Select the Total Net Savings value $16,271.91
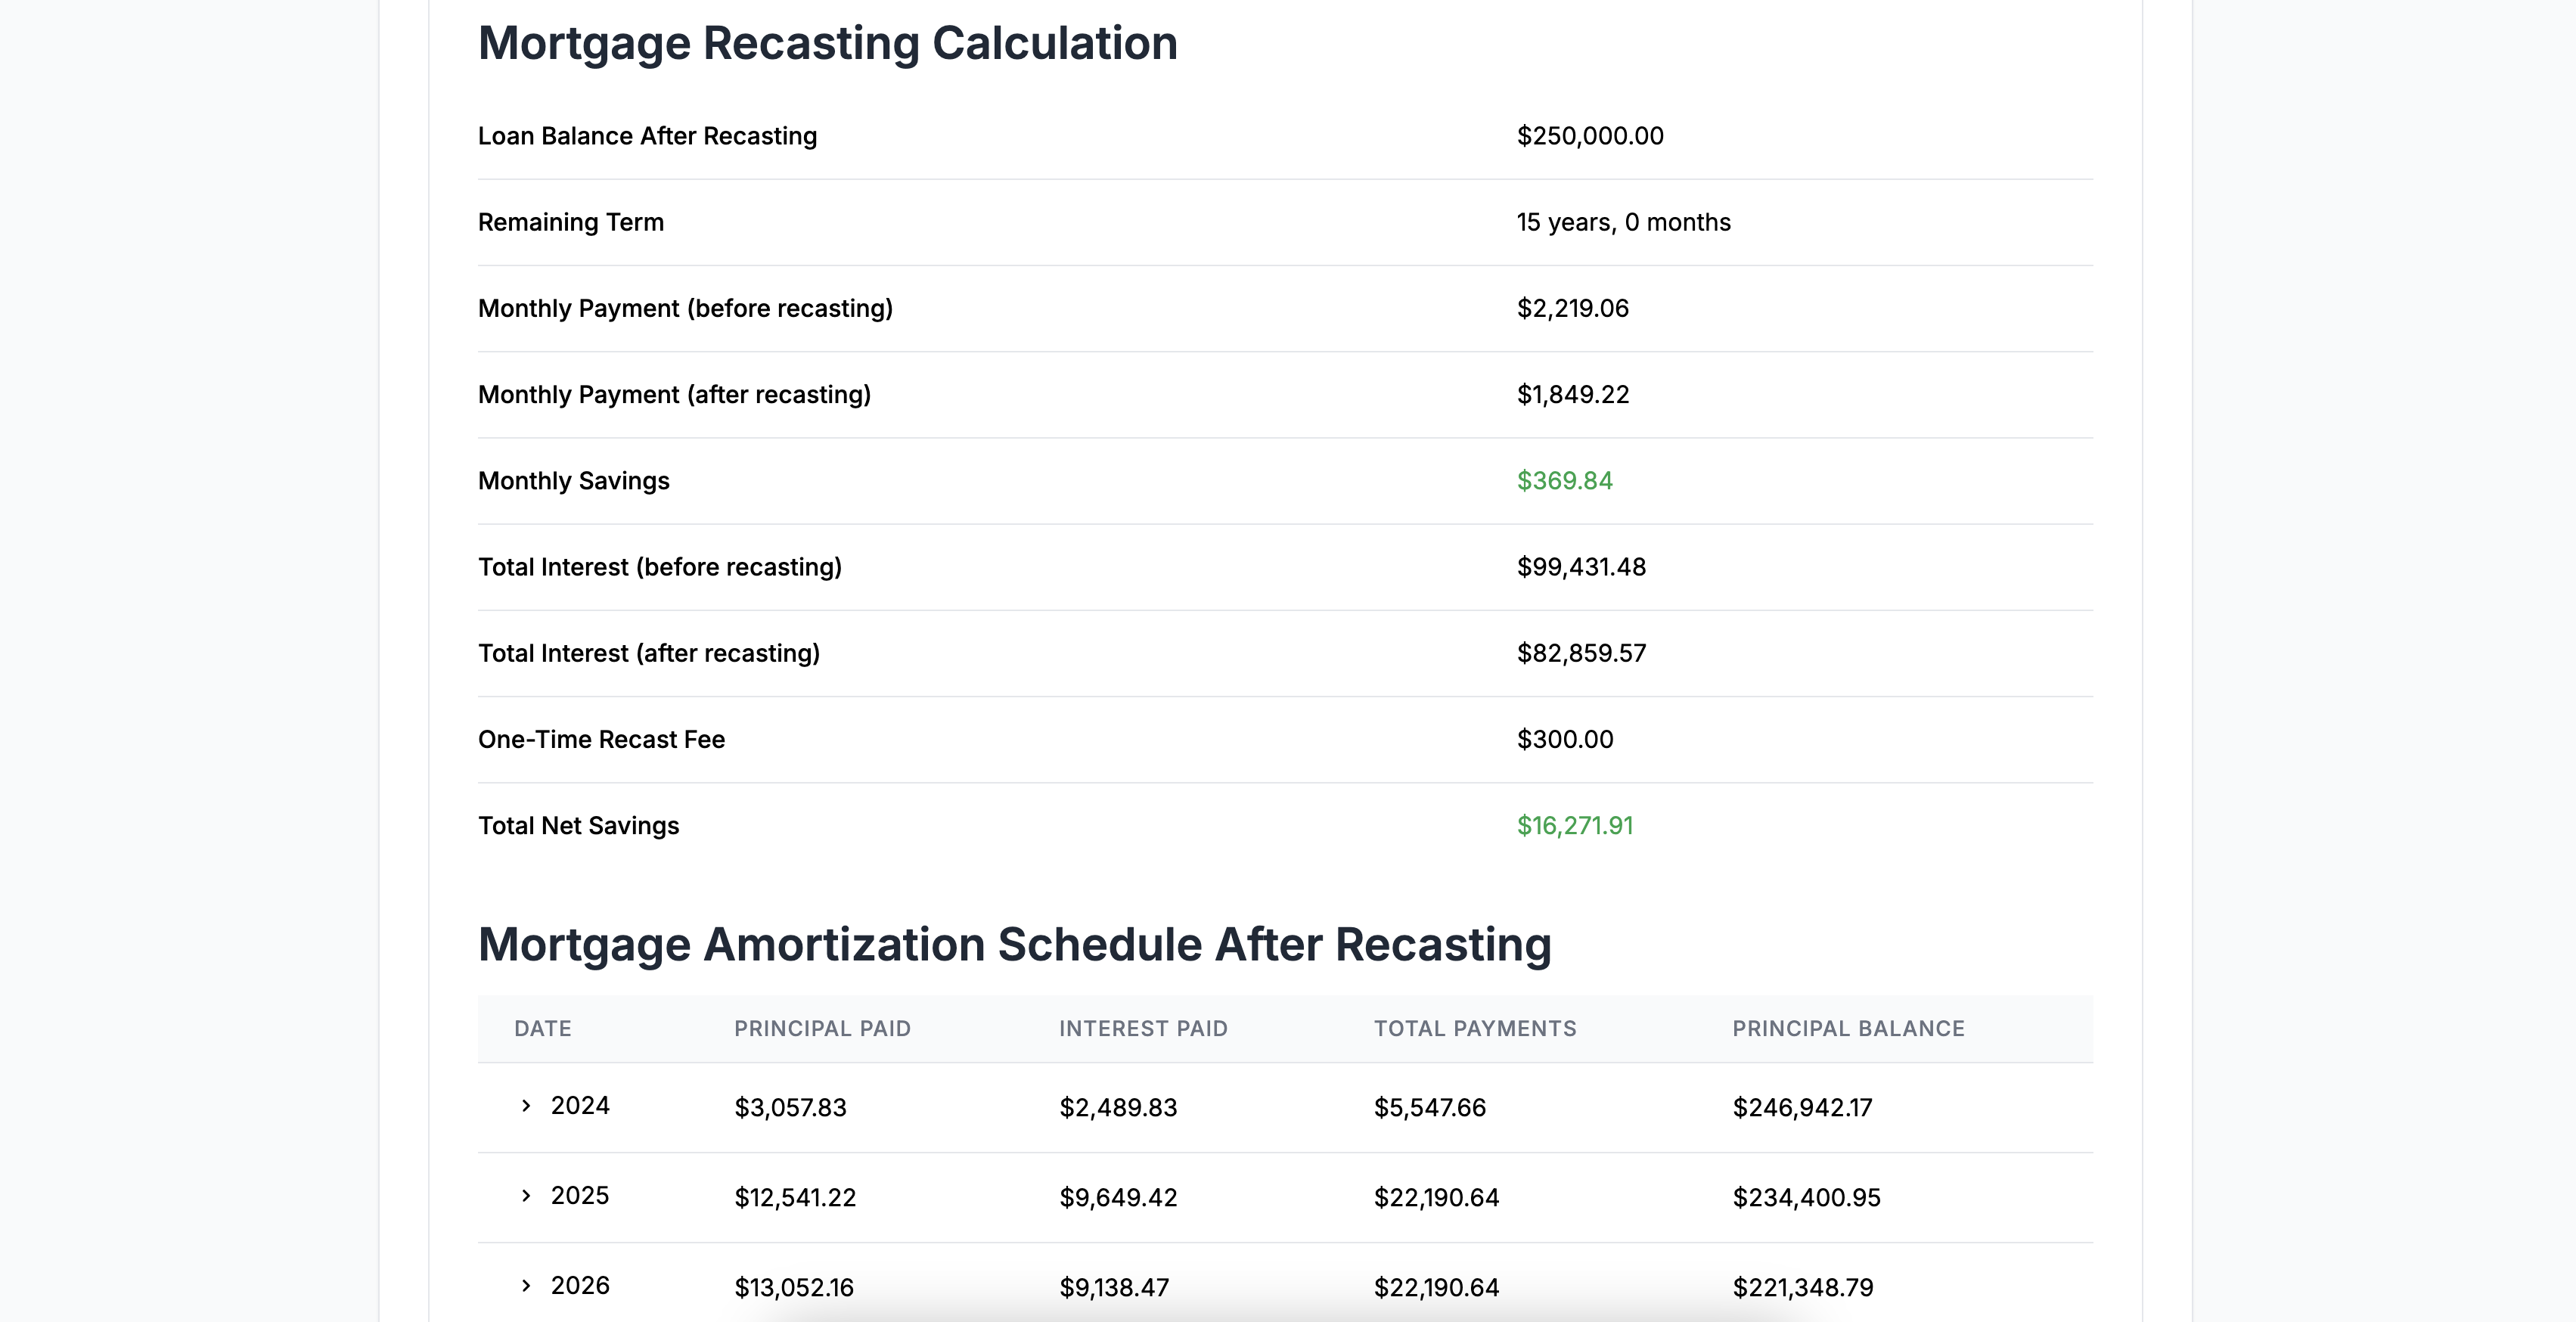2576x1322 pixels. tap(1576, 825)
